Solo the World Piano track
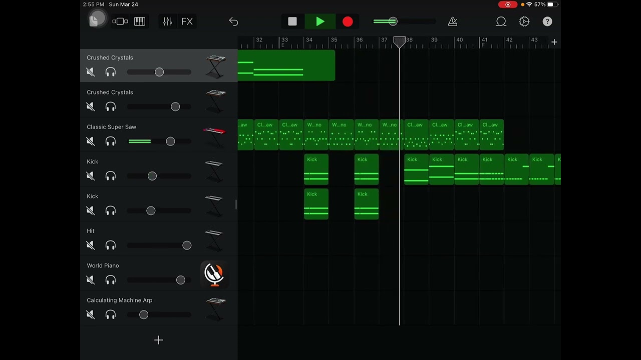This screenshot has width=641, height=360. (111, 280)
